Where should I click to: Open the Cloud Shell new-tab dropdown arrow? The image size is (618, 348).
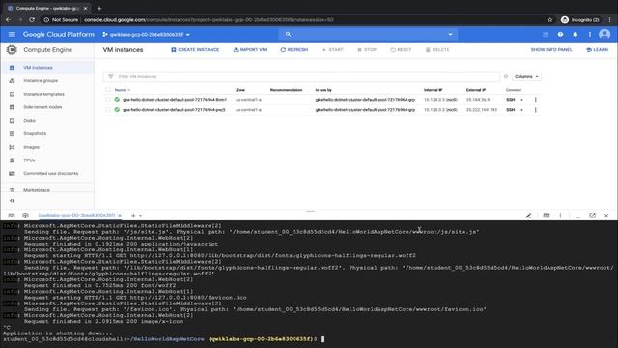tap(140, 216)
